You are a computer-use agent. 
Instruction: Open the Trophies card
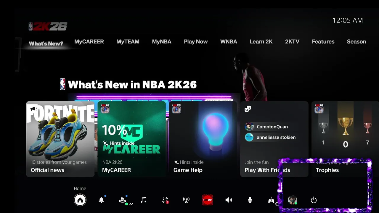[x=345, y=139]
